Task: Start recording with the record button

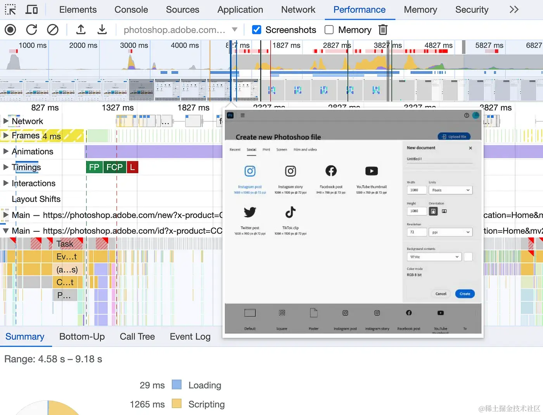Action: pyautogui.click(x=10, y=30)
